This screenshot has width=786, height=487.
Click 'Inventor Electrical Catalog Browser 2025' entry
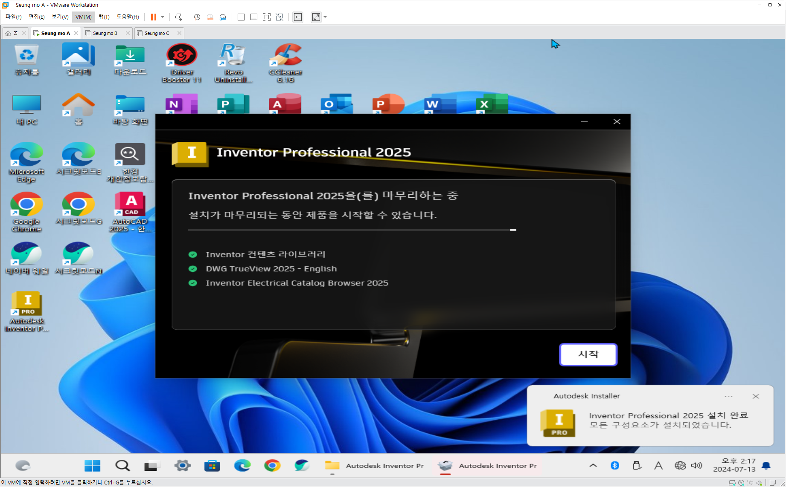pyautogui.click(x=297, y=283)
